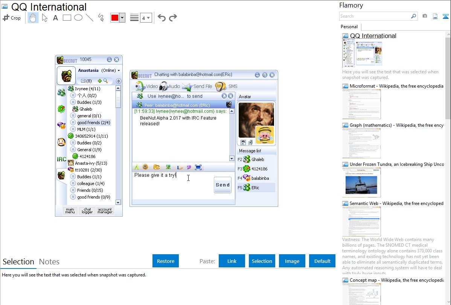Pick the rectangle drawing tool
Viewport: 451px width, 305px height.
tap(67, 18)
